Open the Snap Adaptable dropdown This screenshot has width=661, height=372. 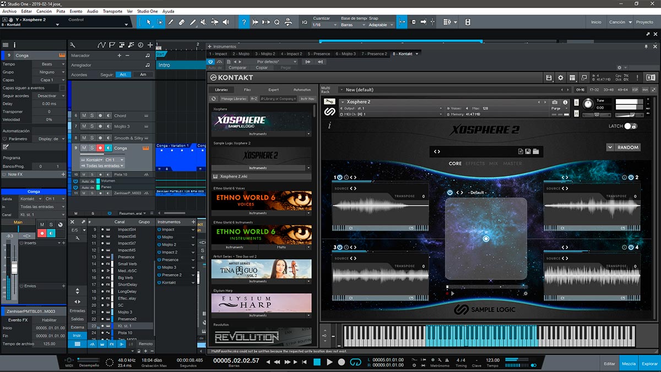[381, 25]
